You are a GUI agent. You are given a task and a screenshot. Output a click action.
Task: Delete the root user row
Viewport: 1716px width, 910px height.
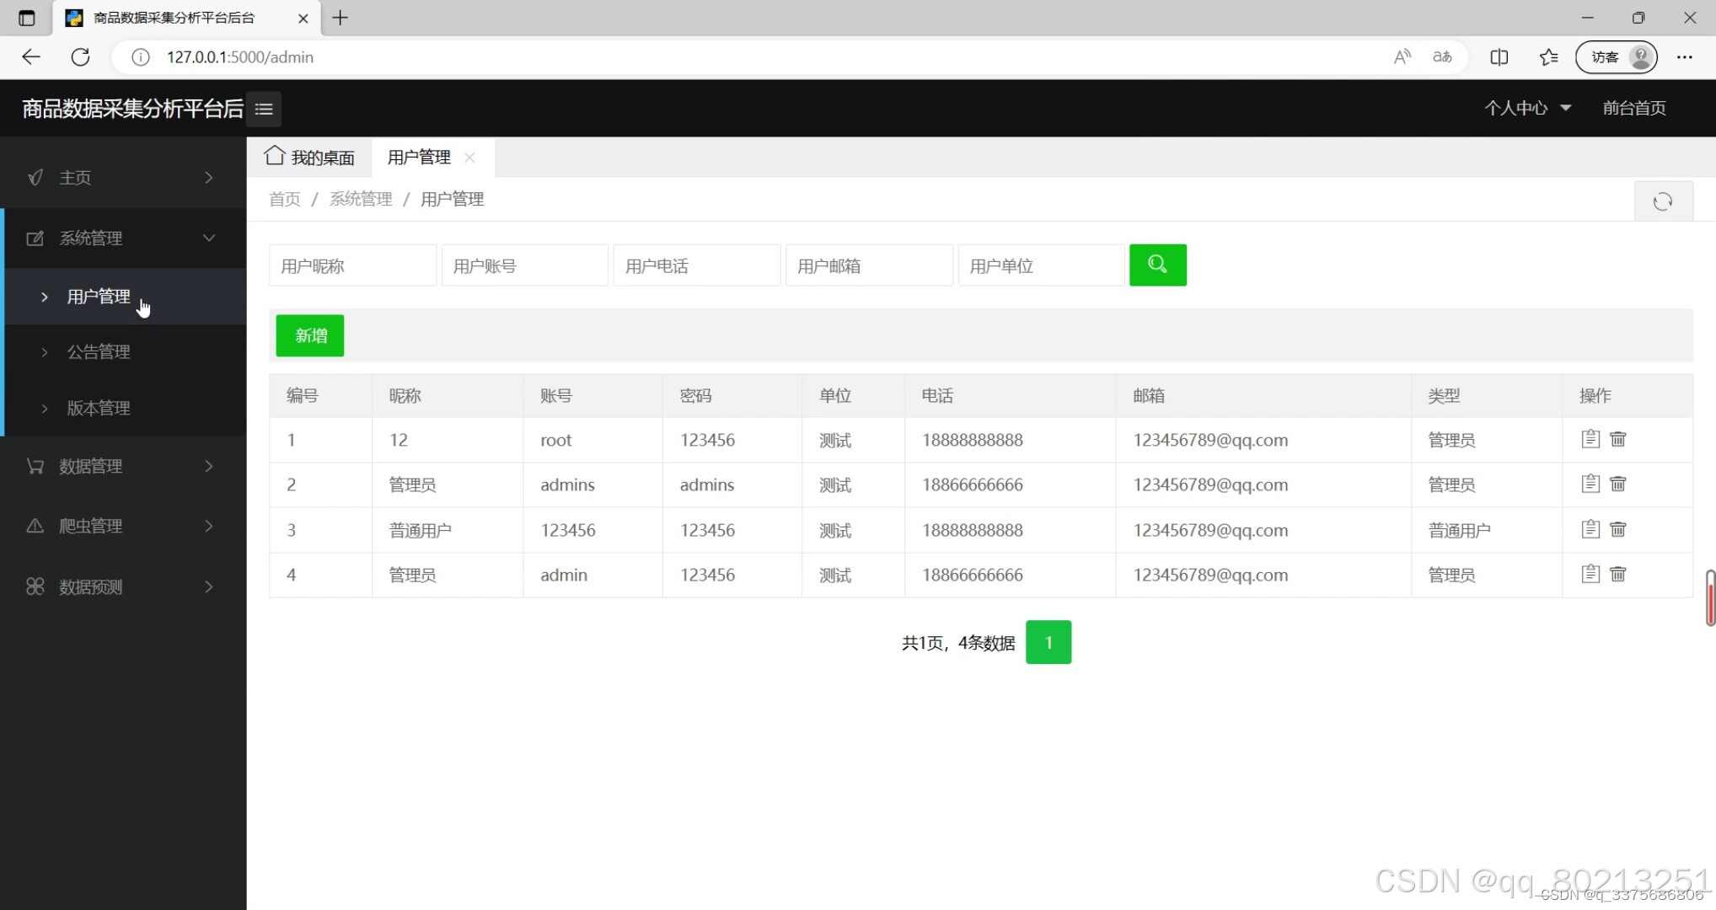[x=1617, y=439]
